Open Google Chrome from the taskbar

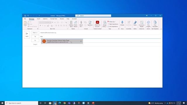click(64, 103)
